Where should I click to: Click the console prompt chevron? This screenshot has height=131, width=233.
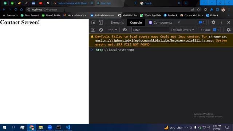[x=92, y=49]
